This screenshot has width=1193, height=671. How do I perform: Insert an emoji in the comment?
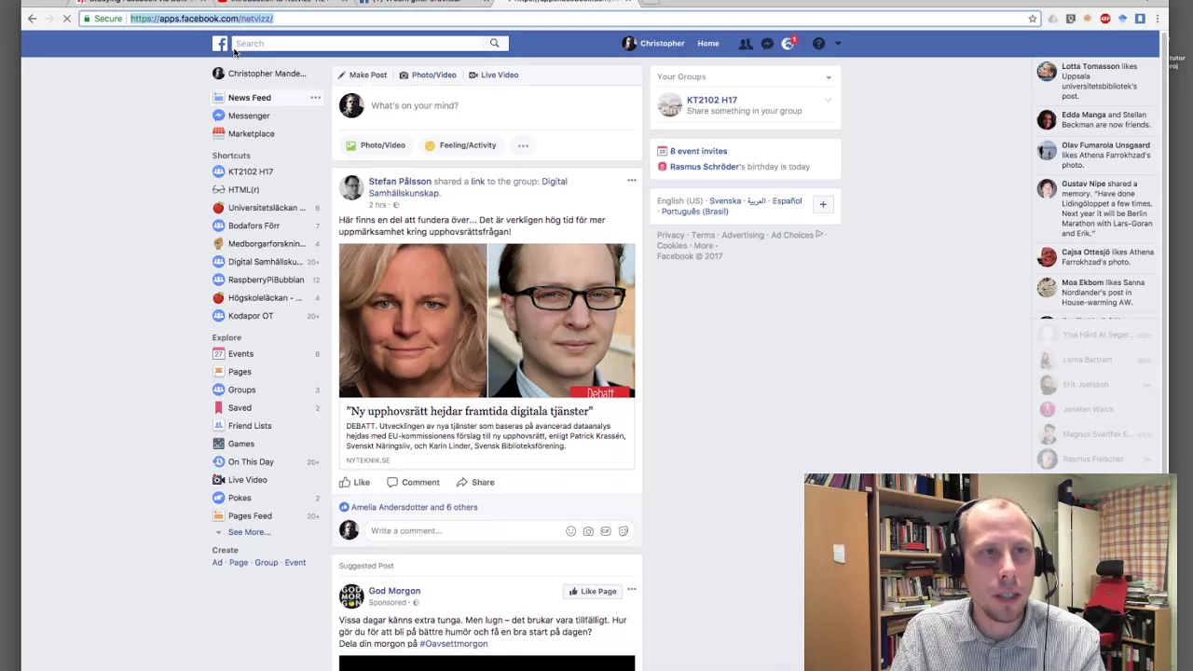[x=570, y=531]
